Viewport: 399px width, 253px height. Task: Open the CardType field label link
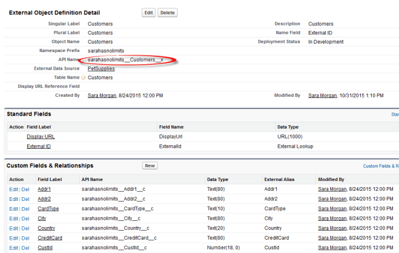coord(48,209)
